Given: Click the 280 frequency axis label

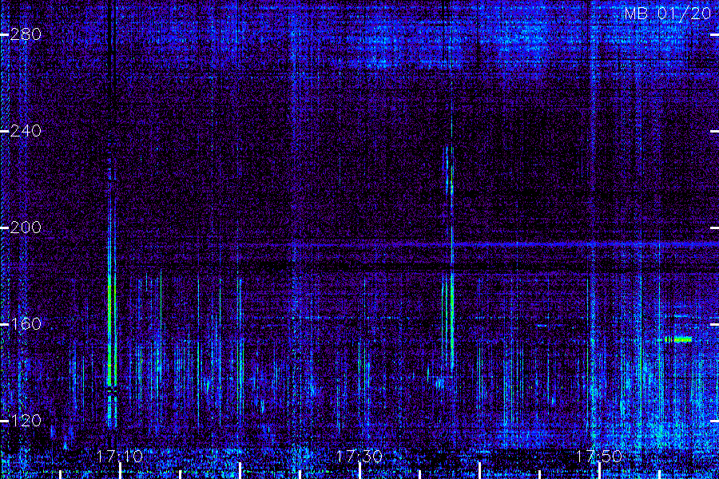Looking at the screenshot, I should [26, 34].
